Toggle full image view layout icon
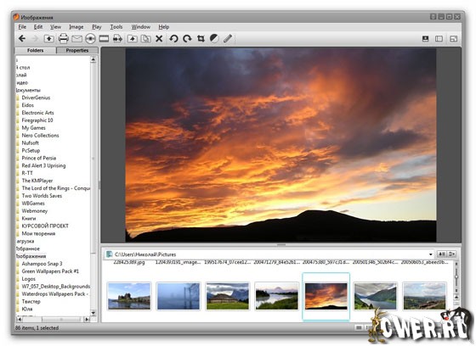The width and height of the screenshot is (476, 346). tap(426, 38)
